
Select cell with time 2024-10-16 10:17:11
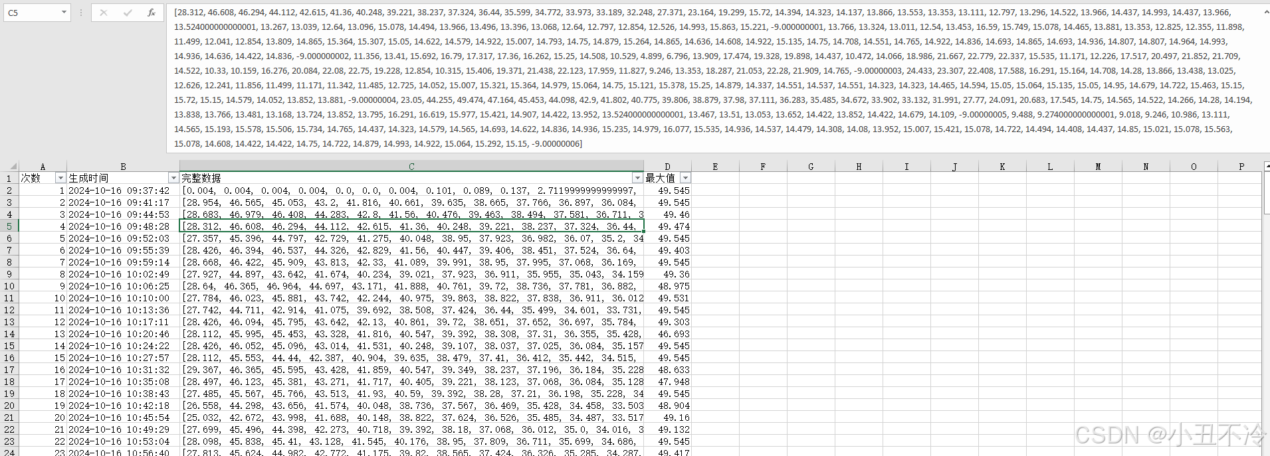click(x=123, y=322)
